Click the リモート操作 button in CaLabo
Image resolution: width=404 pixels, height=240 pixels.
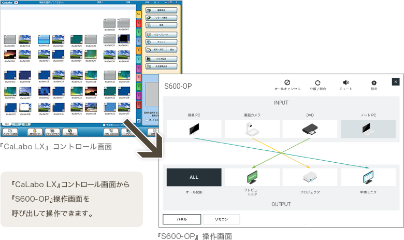(x=161, y=18)
